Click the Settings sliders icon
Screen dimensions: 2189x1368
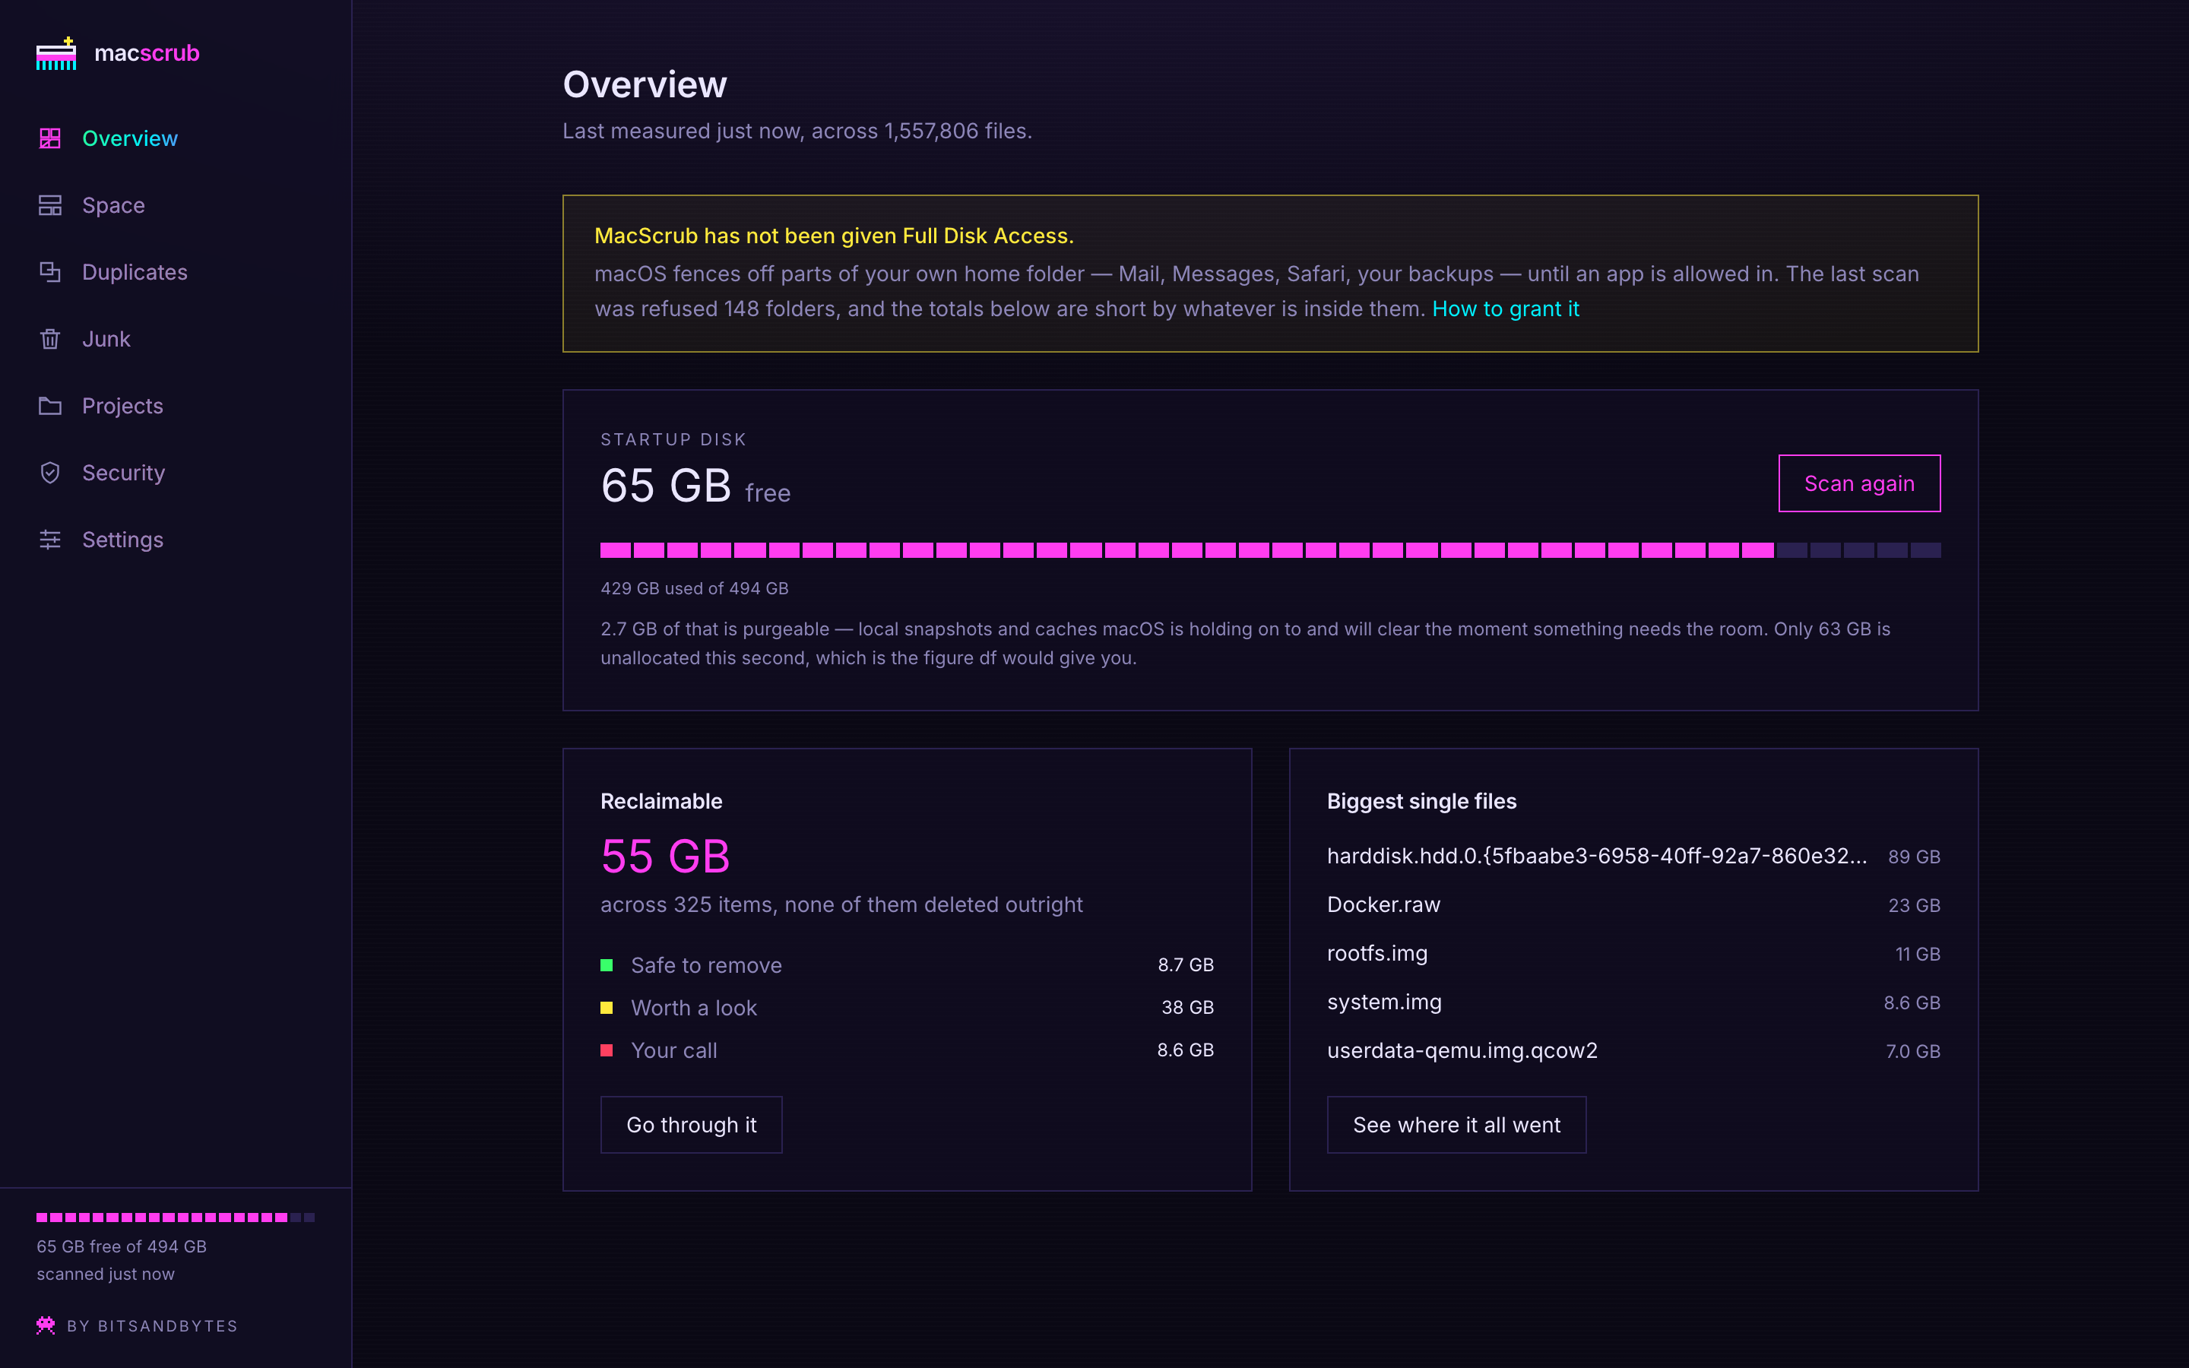[x=49, y=540]
